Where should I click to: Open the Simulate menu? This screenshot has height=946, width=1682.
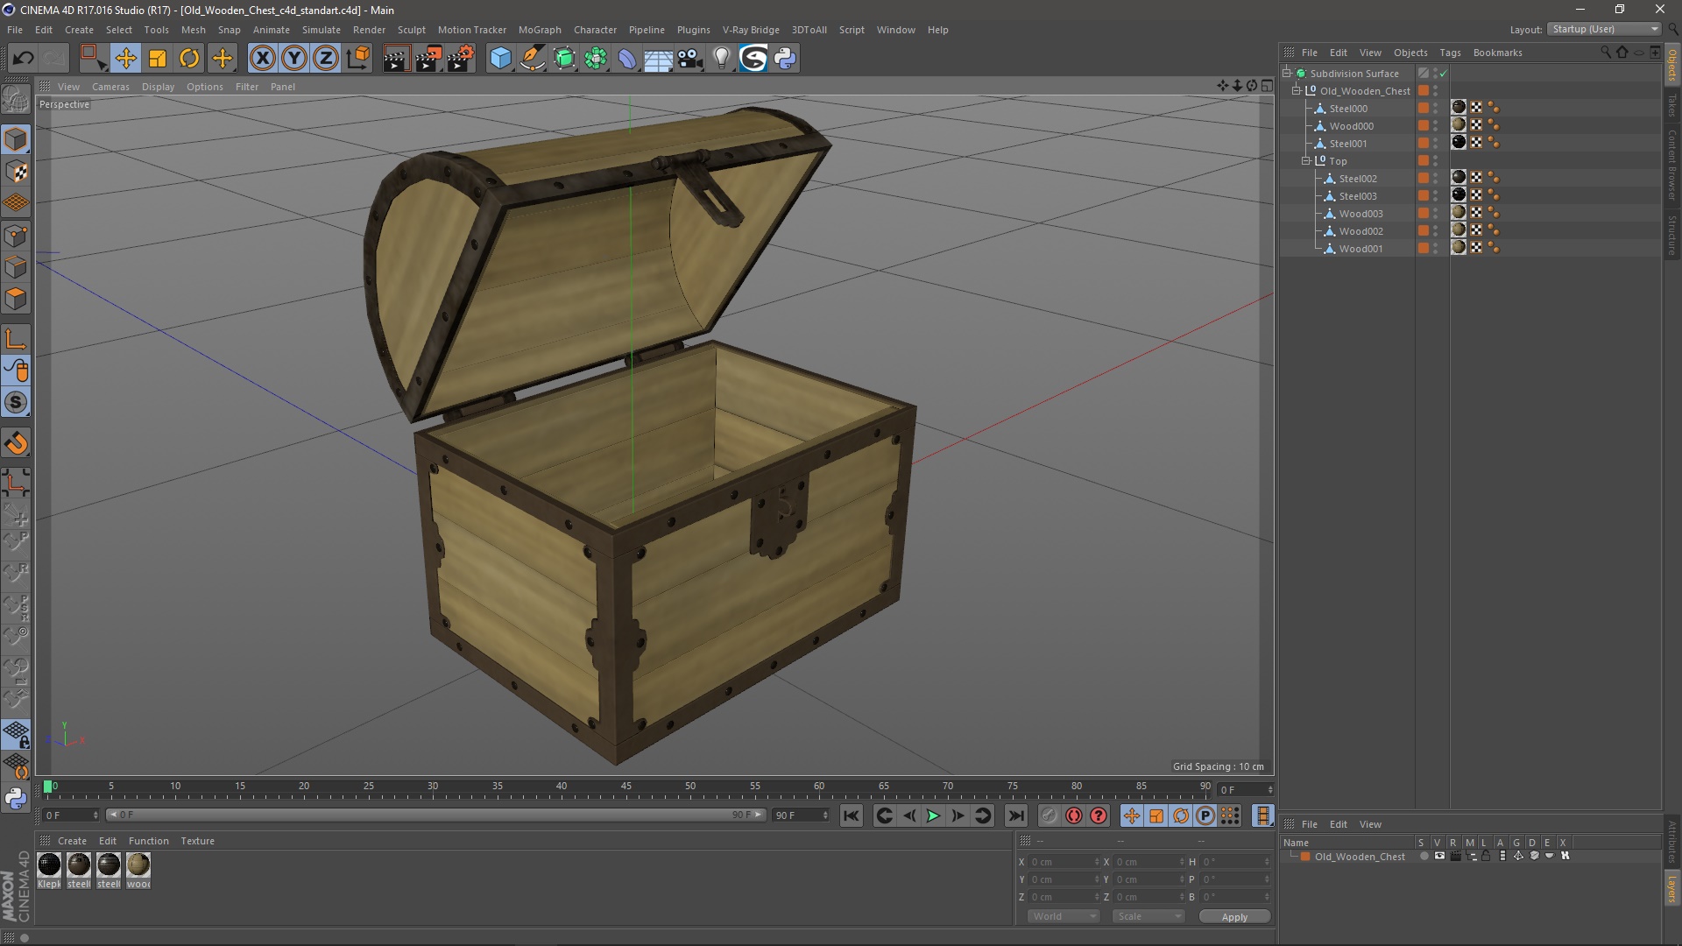click(x=321, y=30)
